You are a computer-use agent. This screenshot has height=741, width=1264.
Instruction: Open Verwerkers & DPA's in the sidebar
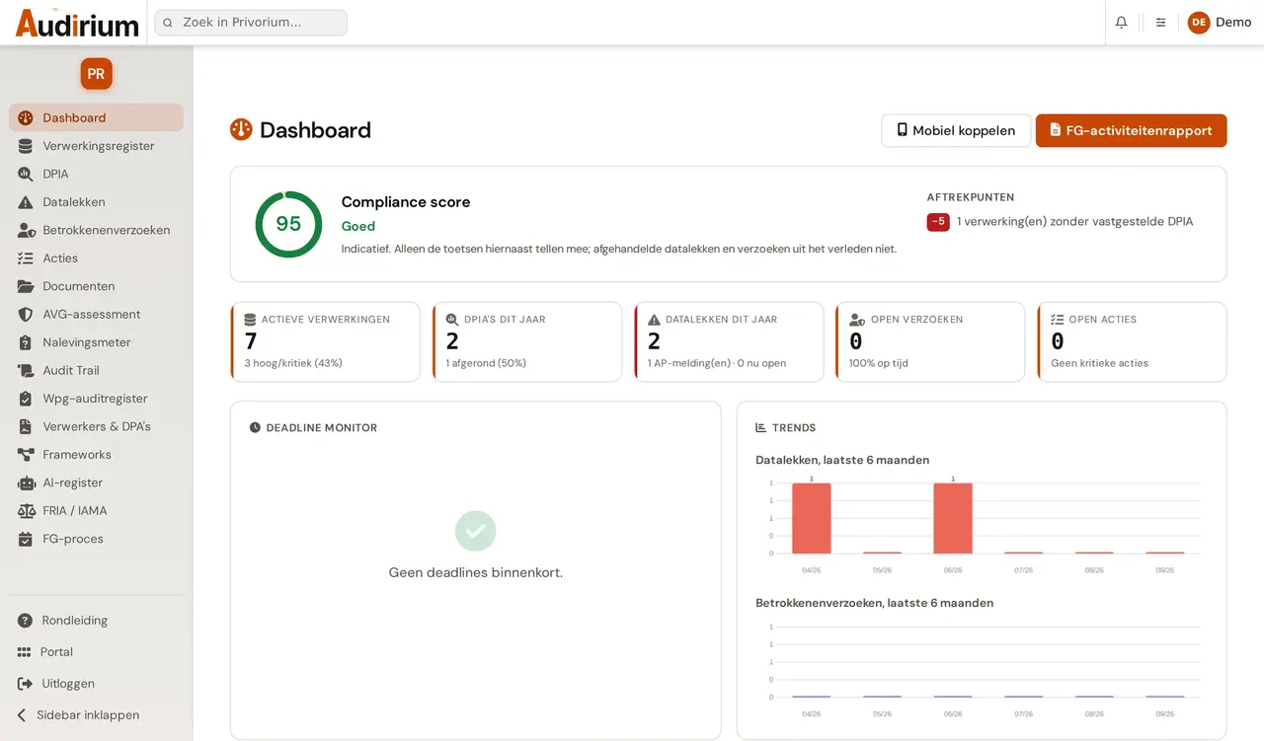click(96, 427)
